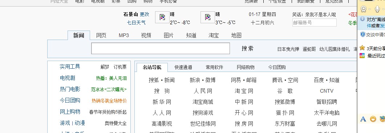Go to the 智联招聘 link
Viewport: 385px width, 133px height.
click(327, 102)
